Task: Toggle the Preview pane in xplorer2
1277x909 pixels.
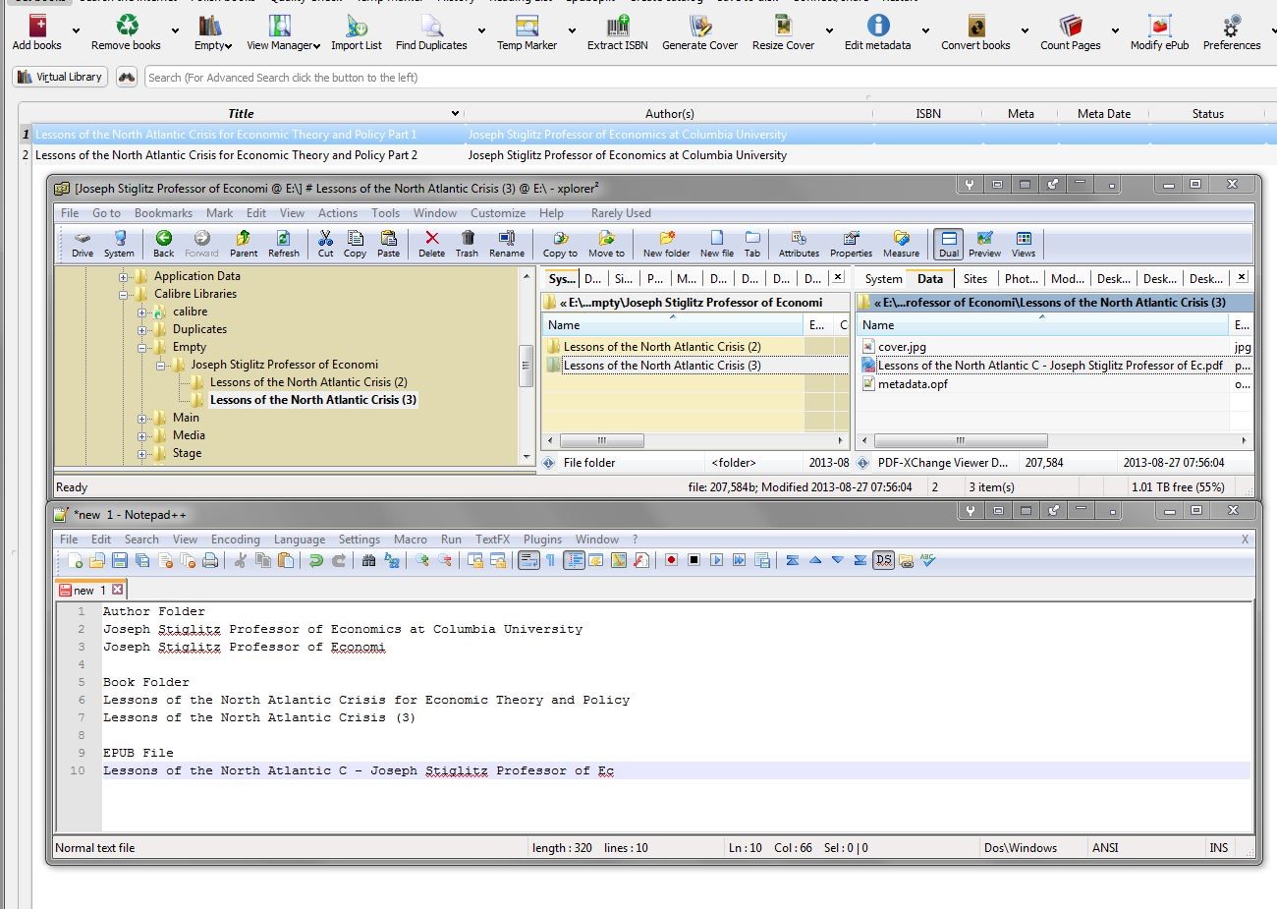Action: coord(984,243)
